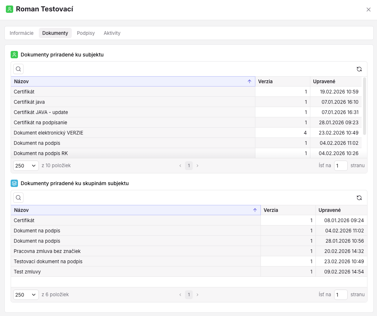This screenshot has width=377, height=316.
Task: Open the Informácie tab
Action: [x=22, y=33]
